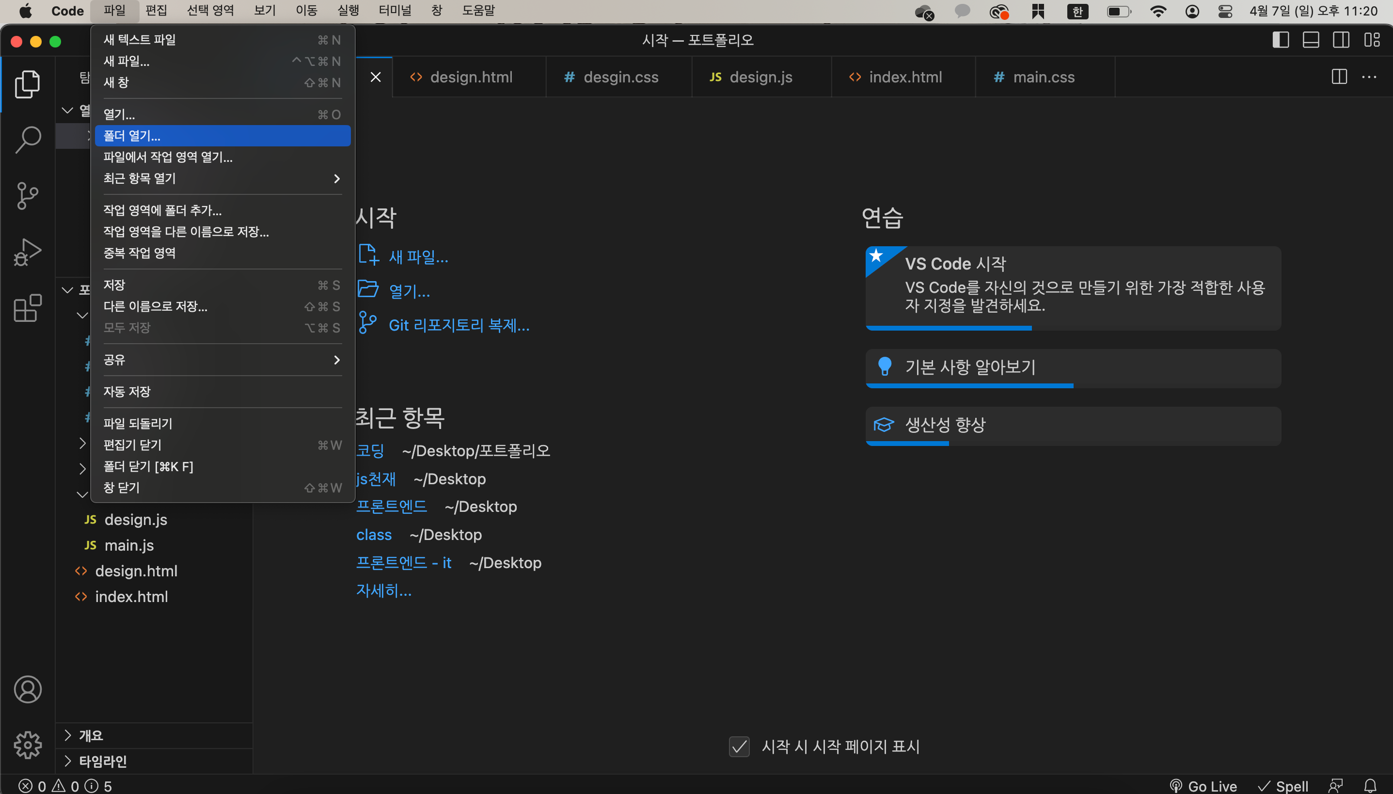Image resolution: width=1393 pixels, height=794 pixels.
Task: Switch to the desgin.css tab
Action: point(618,77)
